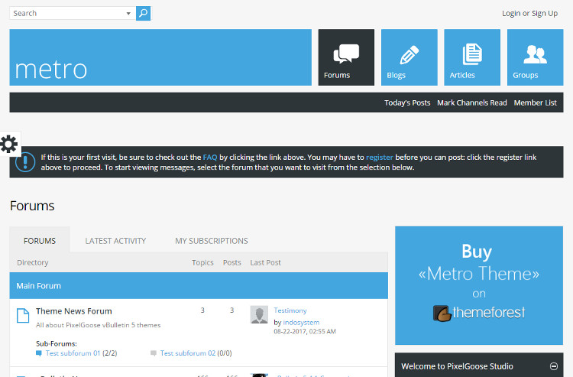Click inside the Search text field
This screenshot has width=573, height=377.
click(x=67, y=13)
